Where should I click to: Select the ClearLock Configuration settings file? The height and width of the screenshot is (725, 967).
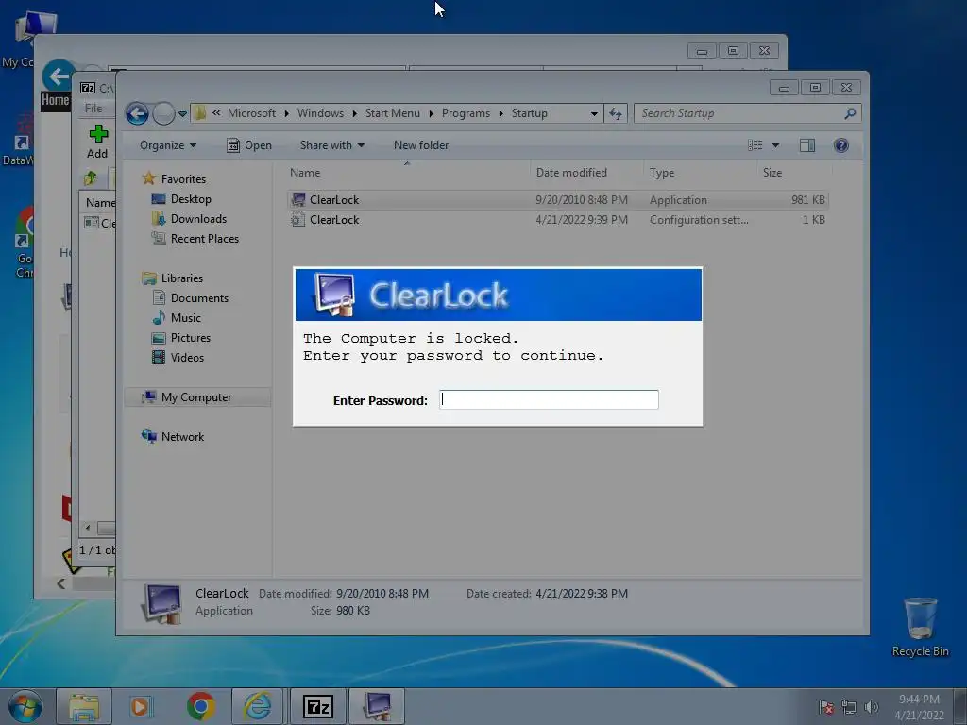pos(557,219)
